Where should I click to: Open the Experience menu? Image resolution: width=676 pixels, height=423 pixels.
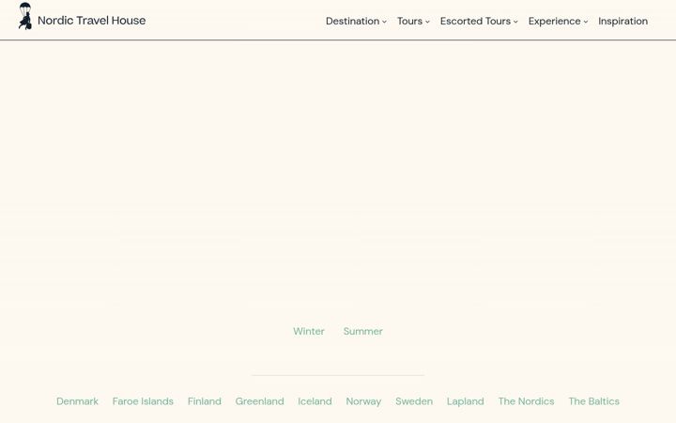click(555, 21)
